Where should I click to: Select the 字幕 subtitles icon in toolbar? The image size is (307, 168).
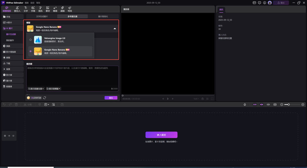[x=33, y=9]
